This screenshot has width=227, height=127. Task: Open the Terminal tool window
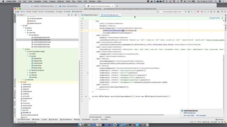pos(36,120)
